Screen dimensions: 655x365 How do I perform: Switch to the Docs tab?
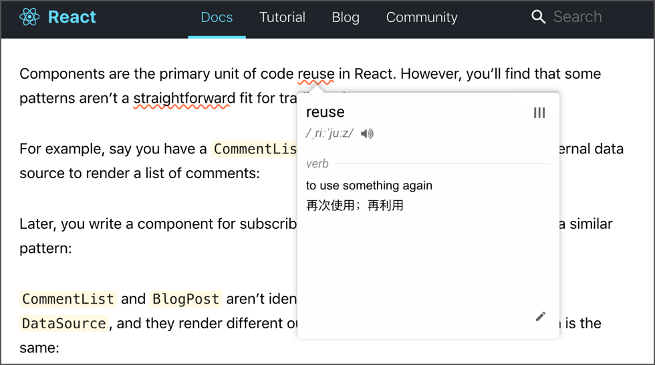pyautogui.click(x=217, y=17)
